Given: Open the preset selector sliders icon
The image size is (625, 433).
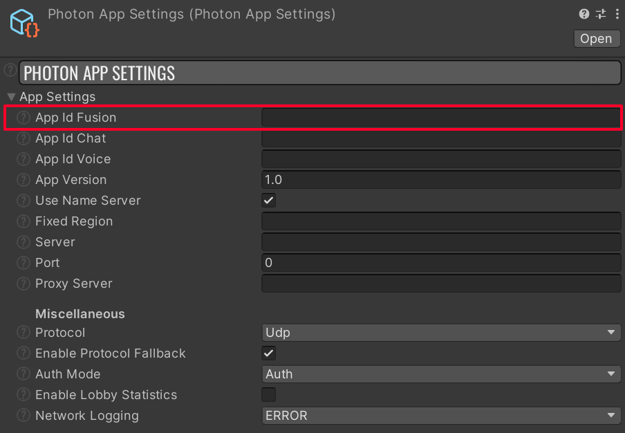Looking at the screenshot, I should click(601, 14).
